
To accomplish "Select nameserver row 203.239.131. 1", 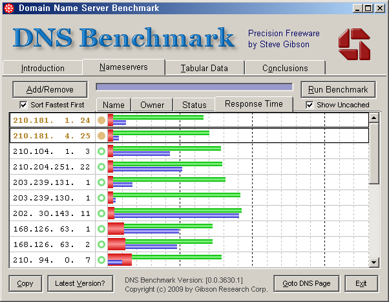I will point(189,182).
